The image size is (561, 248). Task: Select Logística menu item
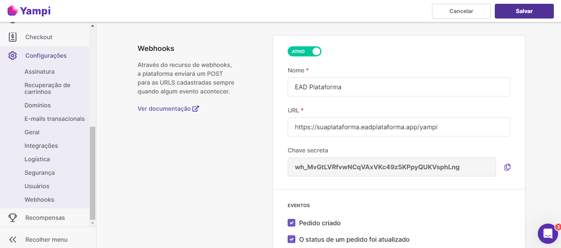(37, 159)
